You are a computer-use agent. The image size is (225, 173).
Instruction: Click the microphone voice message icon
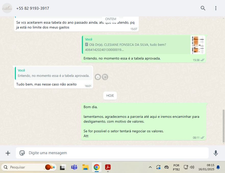[216, 153]
